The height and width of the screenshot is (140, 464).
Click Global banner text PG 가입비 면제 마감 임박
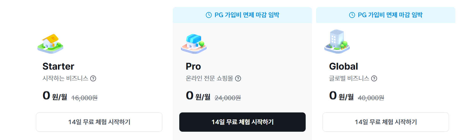[390, 15]
